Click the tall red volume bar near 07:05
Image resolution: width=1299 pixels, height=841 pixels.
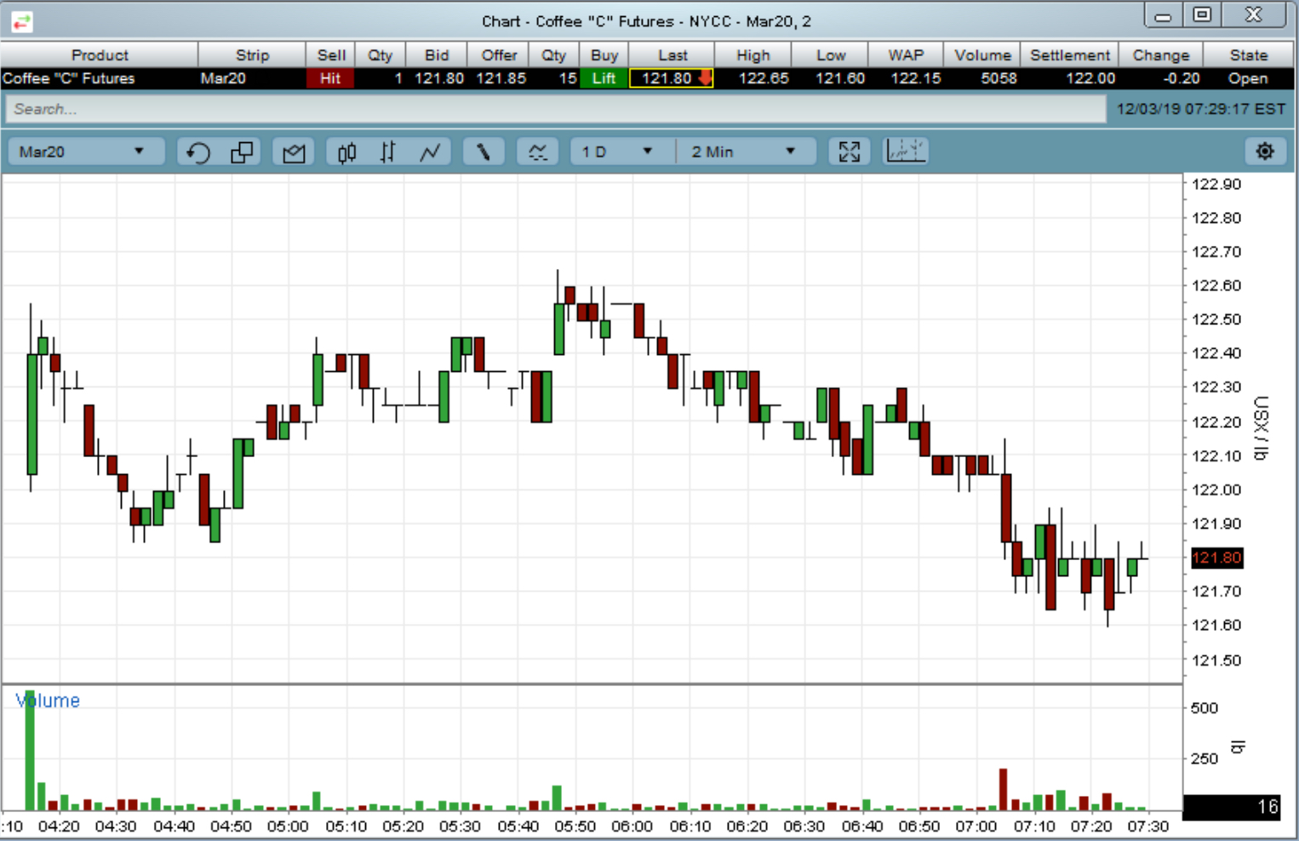1003,789
